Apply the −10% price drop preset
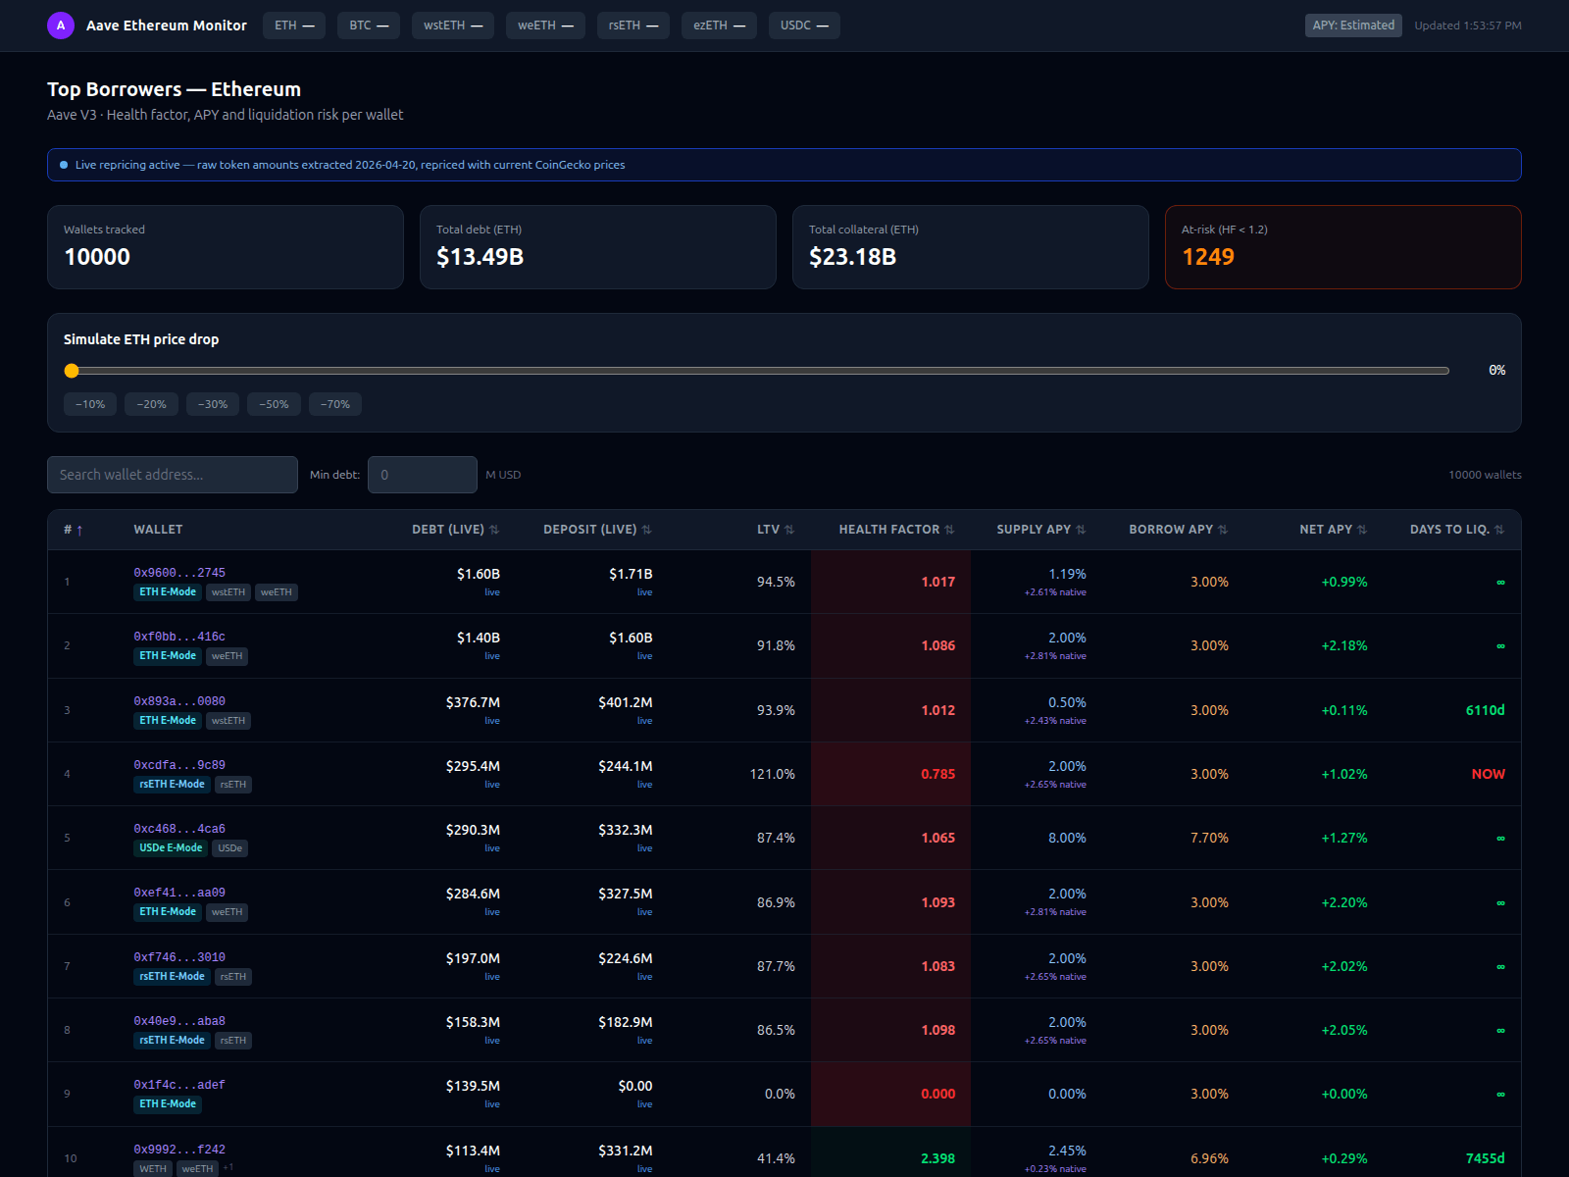This screenshot has width=1569, height=1177. 90,404
